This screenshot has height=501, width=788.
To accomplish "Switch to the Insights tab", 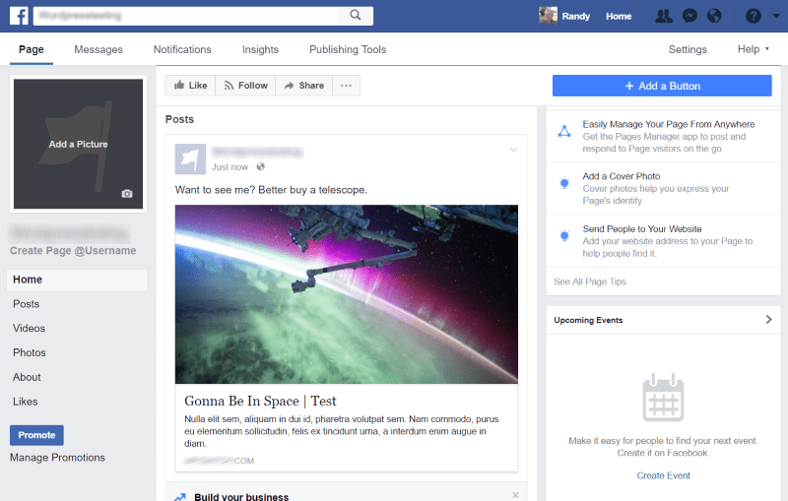I will pos(260,49).
